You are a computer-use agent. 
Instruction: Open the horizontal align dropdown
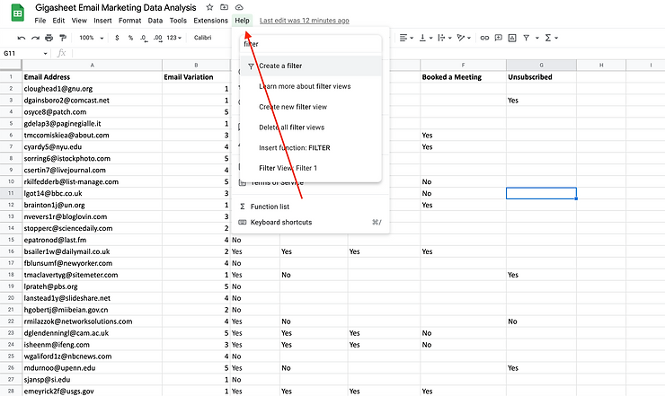(x=406, y=38)
